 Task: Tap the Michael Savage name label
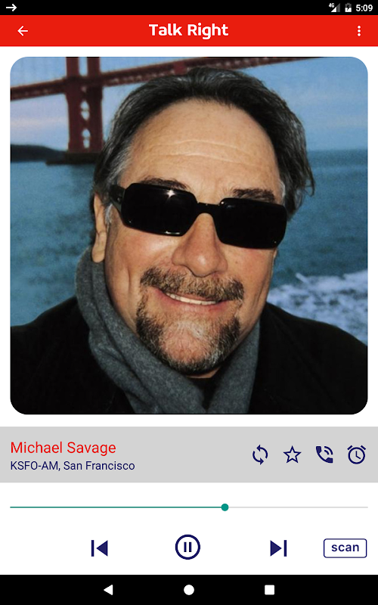click(x=63, y=448)
